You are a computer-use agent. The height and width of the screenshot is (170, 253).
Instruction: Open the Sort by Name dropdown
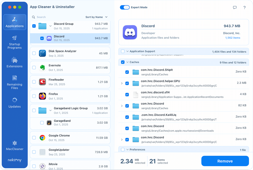click(x=96, y=17)
